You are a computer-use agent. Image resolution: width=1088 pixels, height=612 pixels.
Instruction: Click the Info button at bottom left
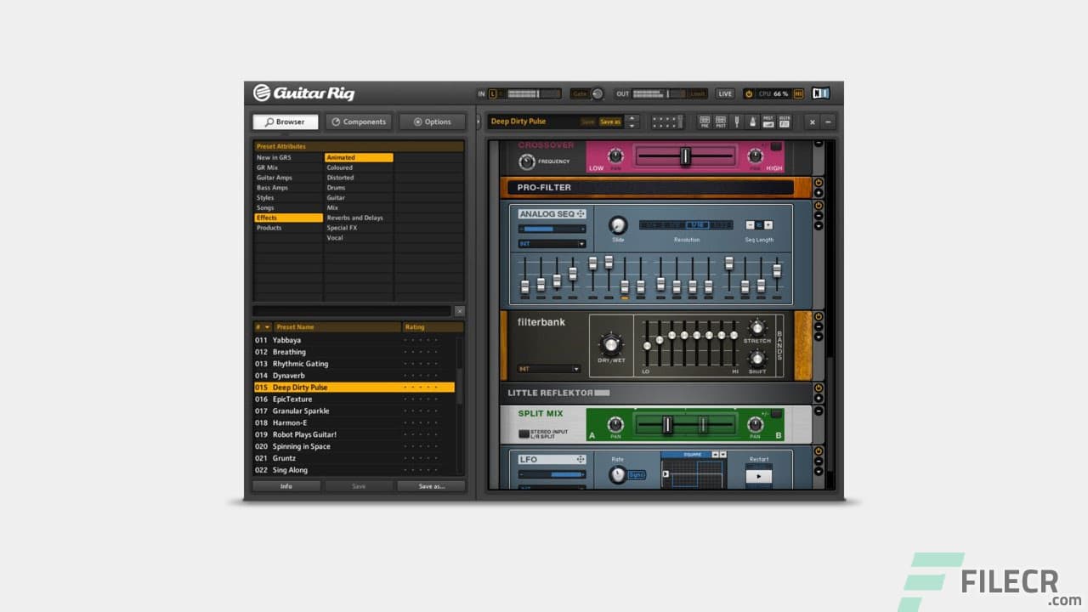click(x=286, y=485)
